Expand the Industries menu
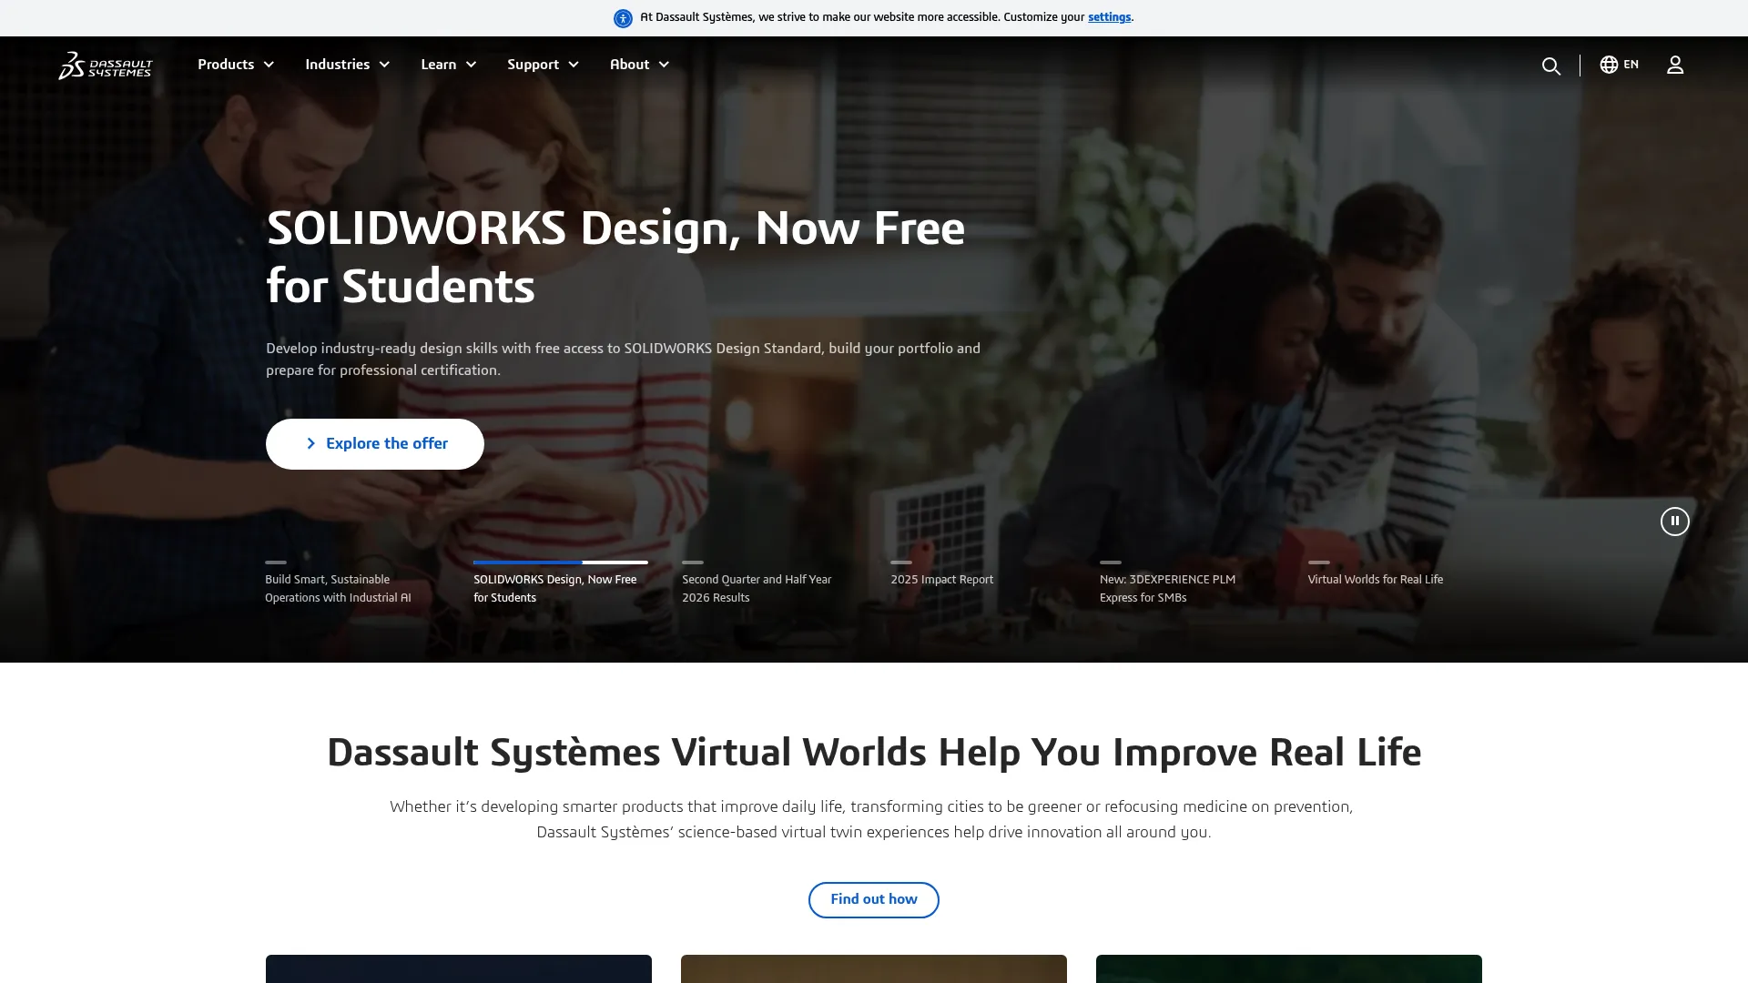This screenshot has width=1748, height=983. coord(347,65)
